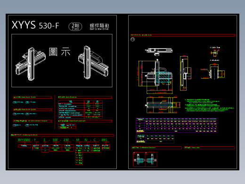Click the Maximum payload section header
The image size is (245, 184).
(85, 121)
